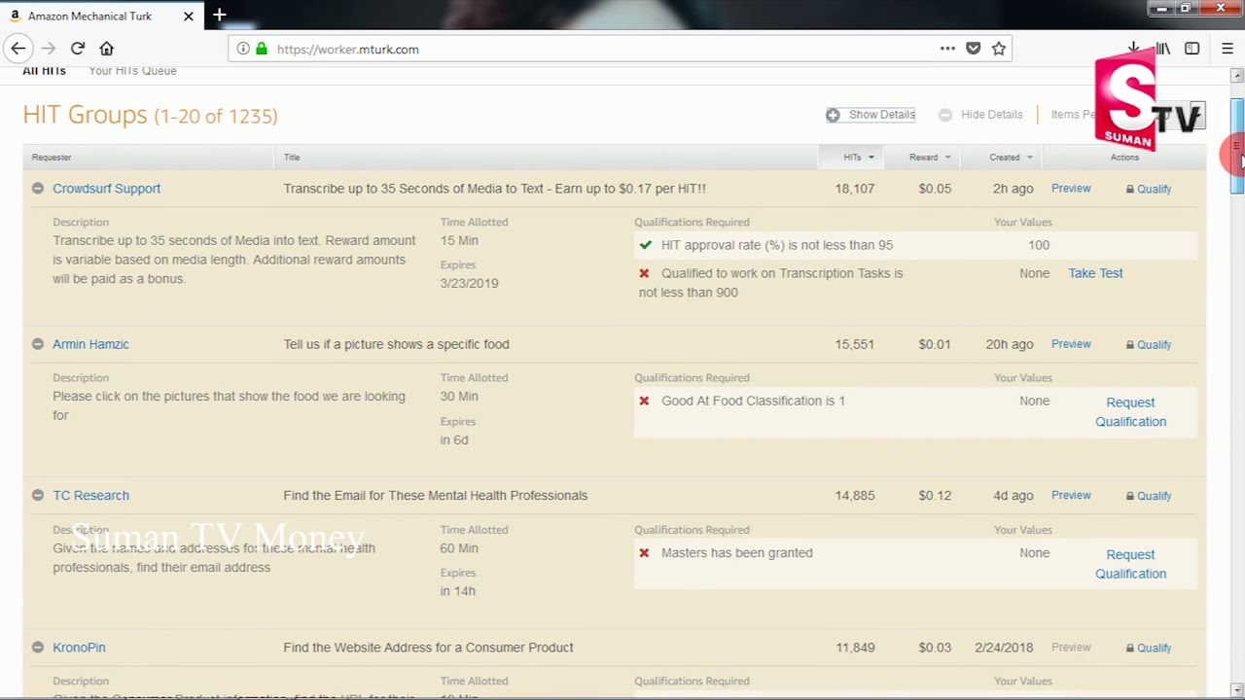Click Take Test for the Transcription Tasks qualification
The height and width of the screenshot is (700, 1245).
1095,273
